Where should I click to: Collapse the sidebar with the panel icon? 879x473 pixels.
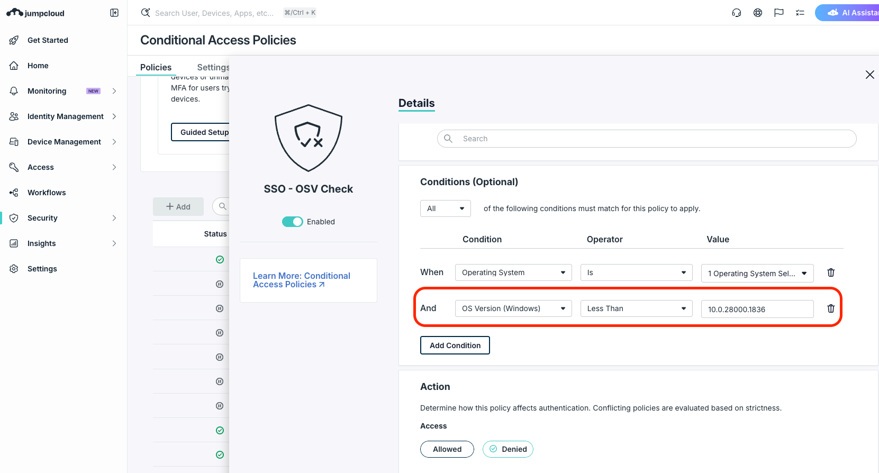tap(114, 13)
